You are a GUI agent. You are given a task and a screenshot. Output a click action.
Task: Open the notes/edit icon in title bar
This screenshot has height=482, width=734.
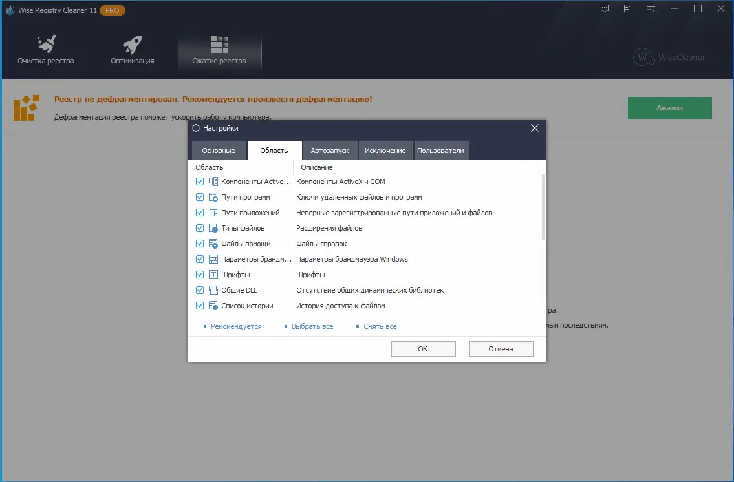point(628,8)
